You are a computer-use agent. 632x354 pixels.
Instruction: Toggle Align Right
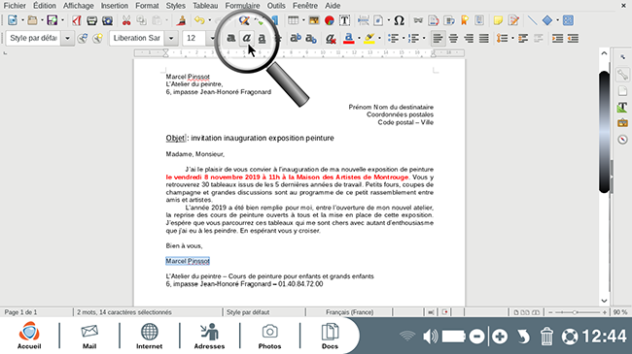469,38
